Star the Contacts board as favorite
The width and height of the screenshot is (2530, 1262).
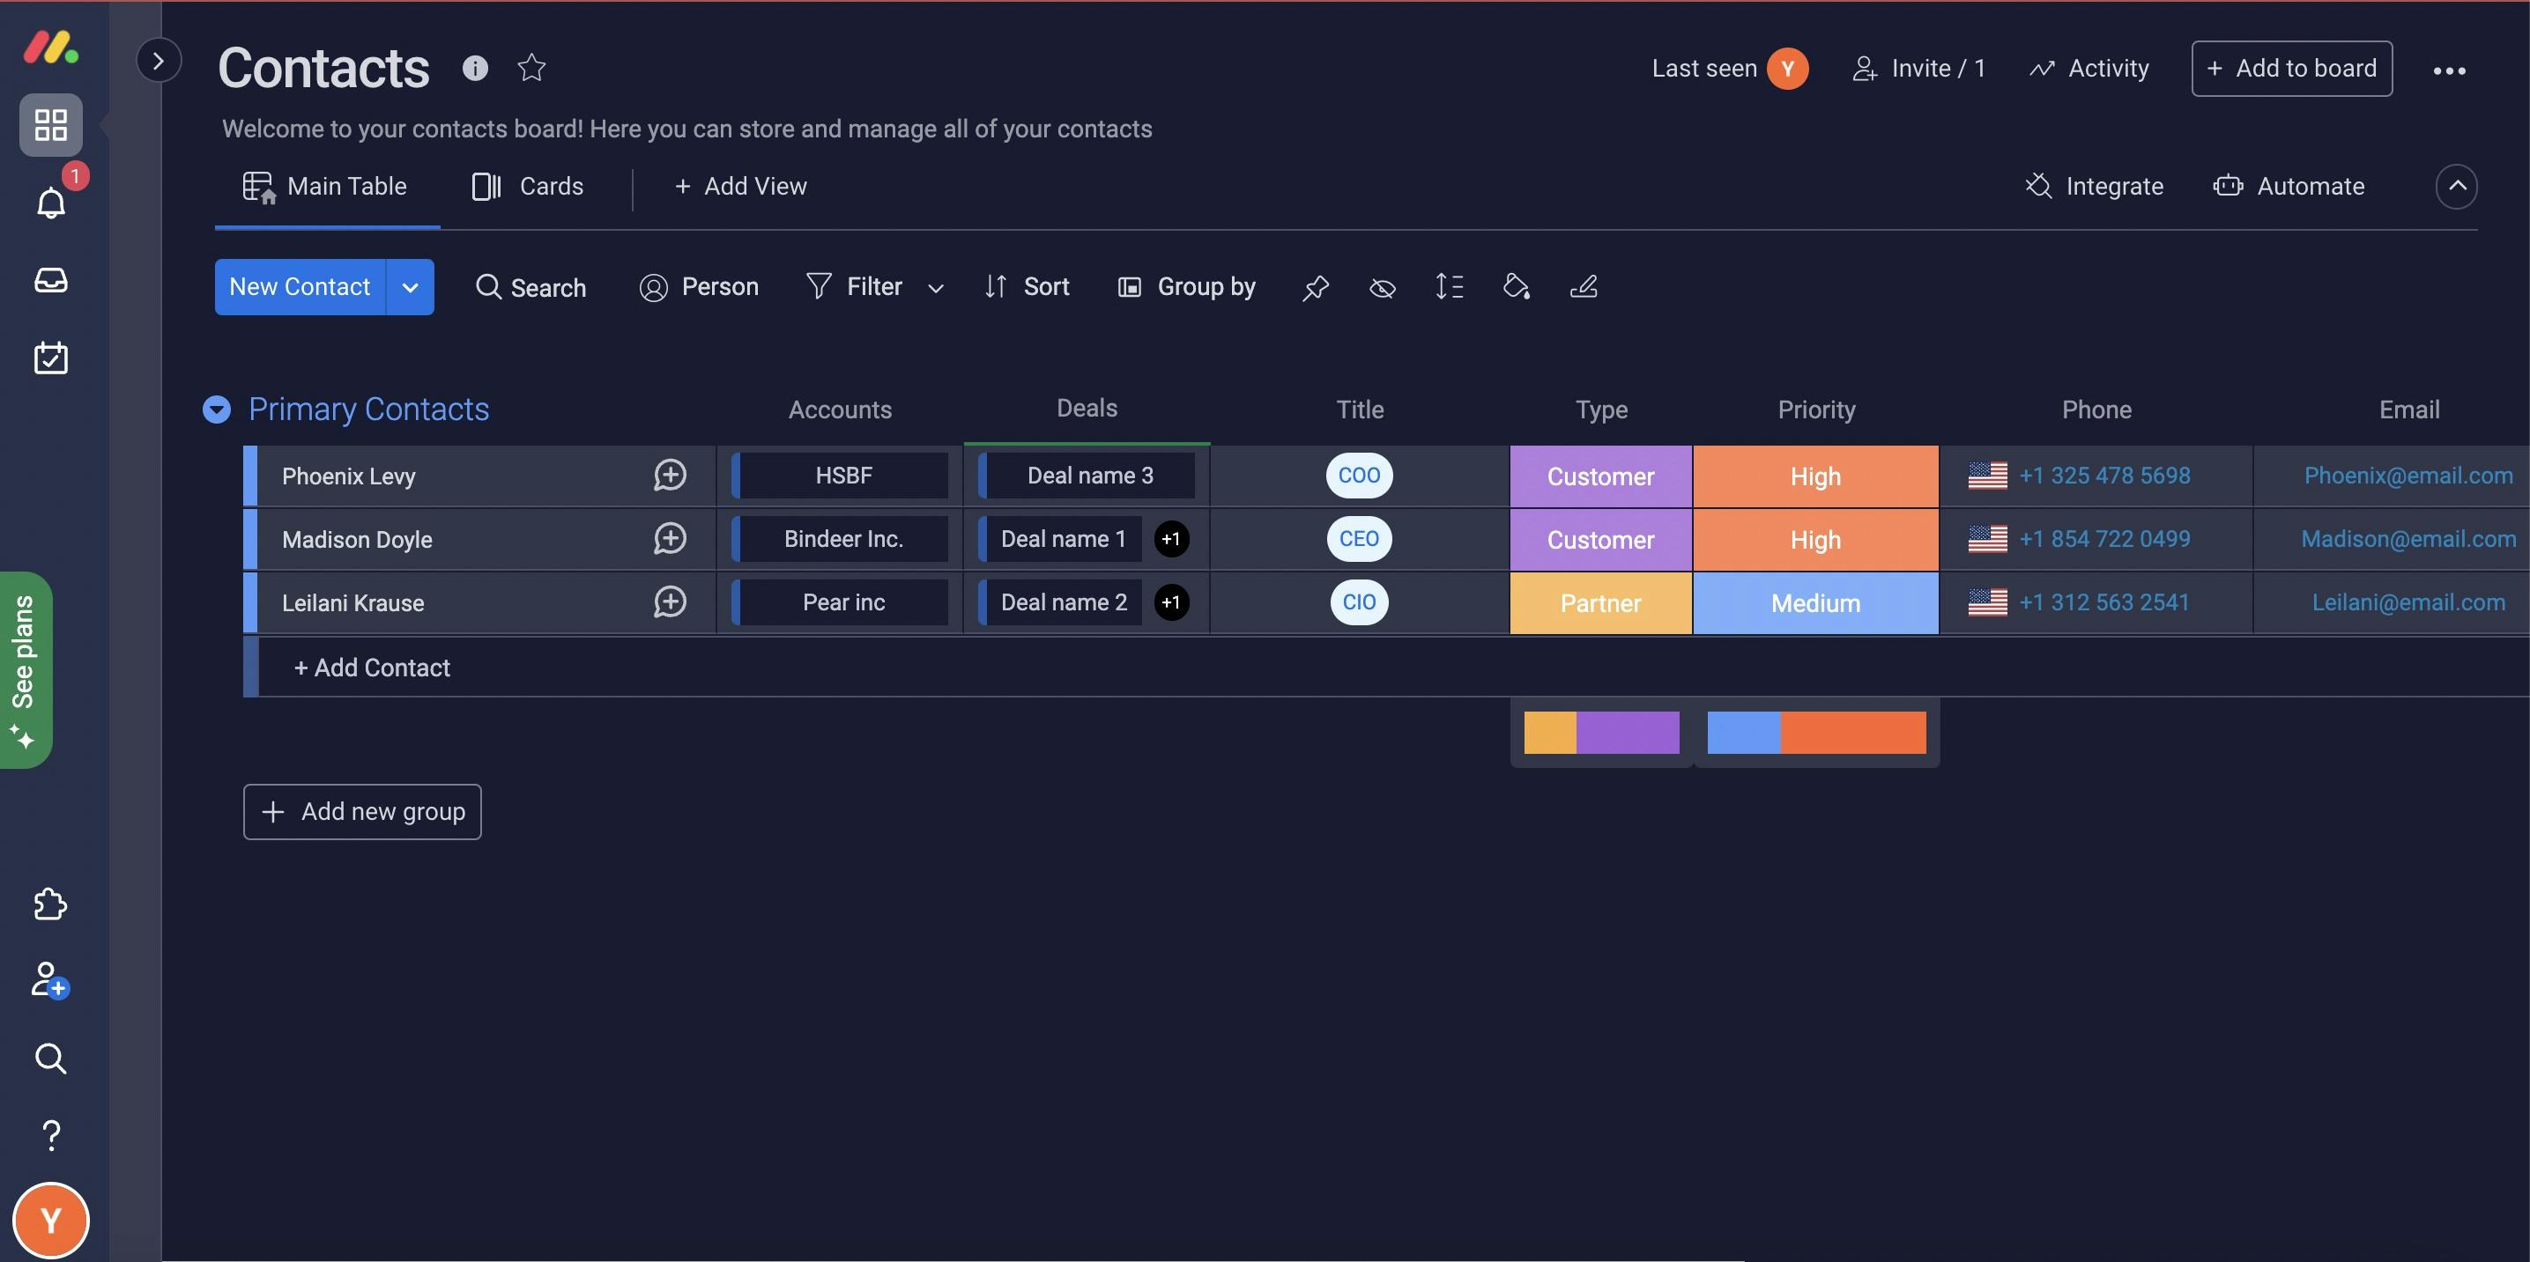pyautogui.click(x=531, y=68)
